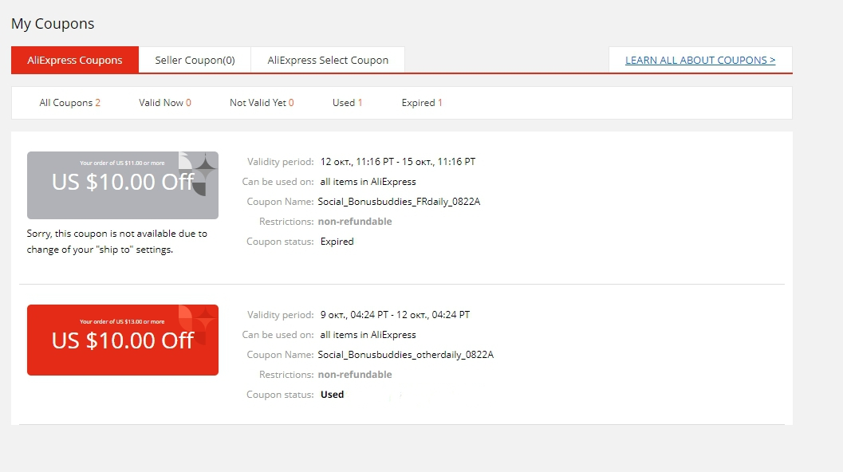Click 'all items in AliExpress' for otherdaily coupon
Screen dimensions: 843x472
click(x=368, y=335)
